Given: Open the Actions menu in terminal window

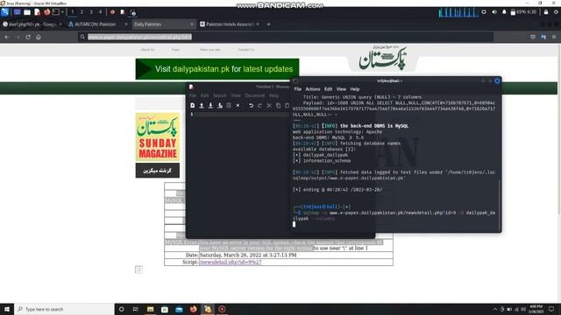Looking at the screenshot, I should pos(313,89).
